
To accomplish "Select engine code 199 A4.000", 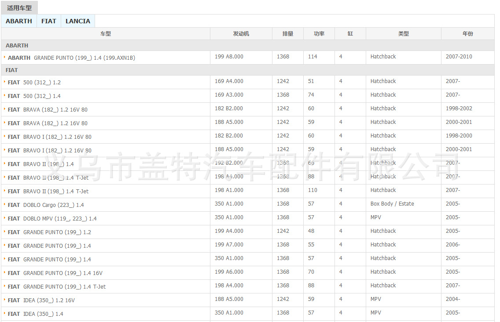I will 229,231.
